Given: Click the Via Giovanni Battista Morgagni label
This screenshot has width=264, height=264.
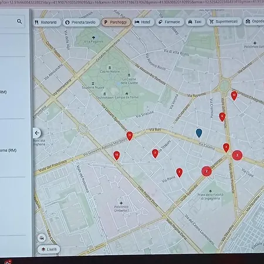Looking at the screenshot, I should tap(104, 147).
